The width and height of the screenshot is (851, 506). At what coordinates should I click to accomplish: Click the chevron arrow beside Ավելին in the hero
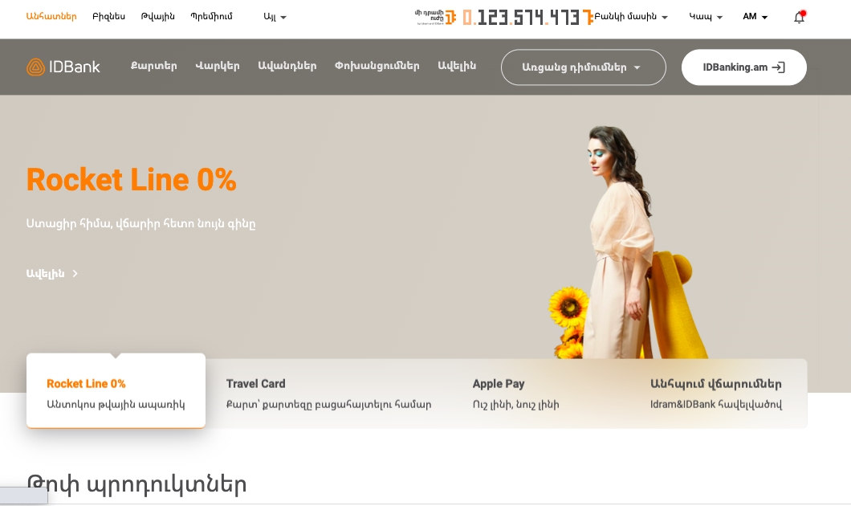tap(75, 274)
